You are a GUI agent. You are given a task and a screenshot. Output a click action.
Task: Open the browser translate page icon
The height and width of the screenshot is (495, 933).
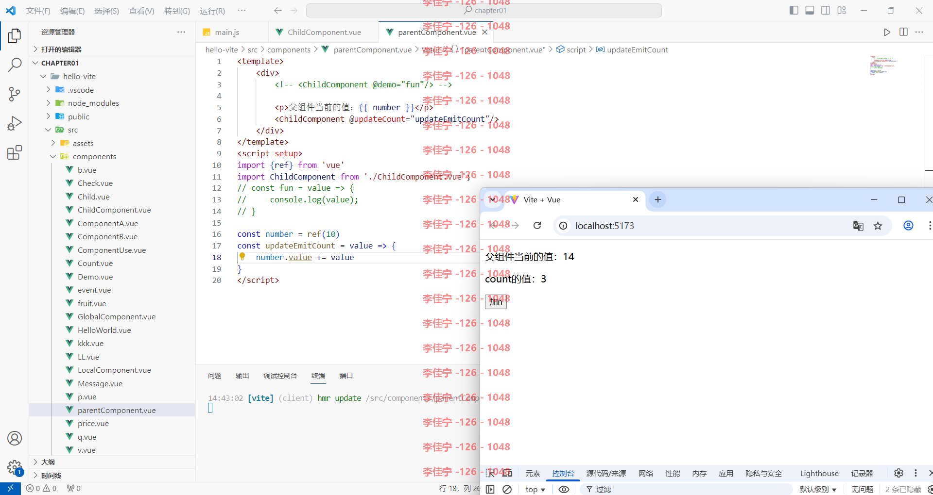pyautogui.click(x=858, y=226)
